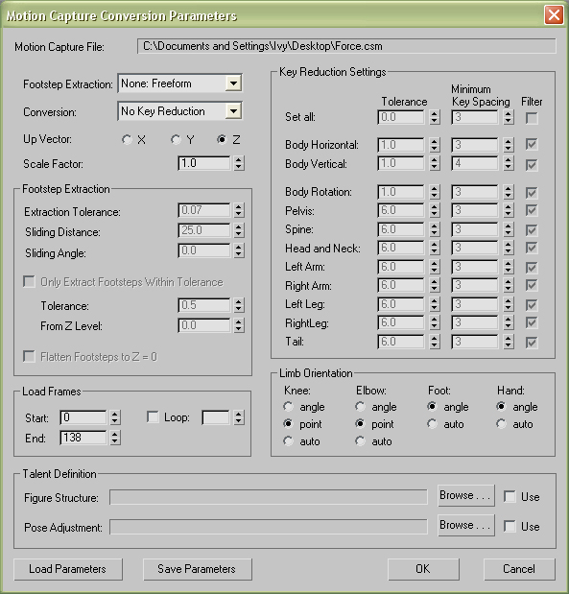The height and width of the screenshot is (594, 569).
Task: Click the End frame spinner arrows
Action: (x=115, y=438)
